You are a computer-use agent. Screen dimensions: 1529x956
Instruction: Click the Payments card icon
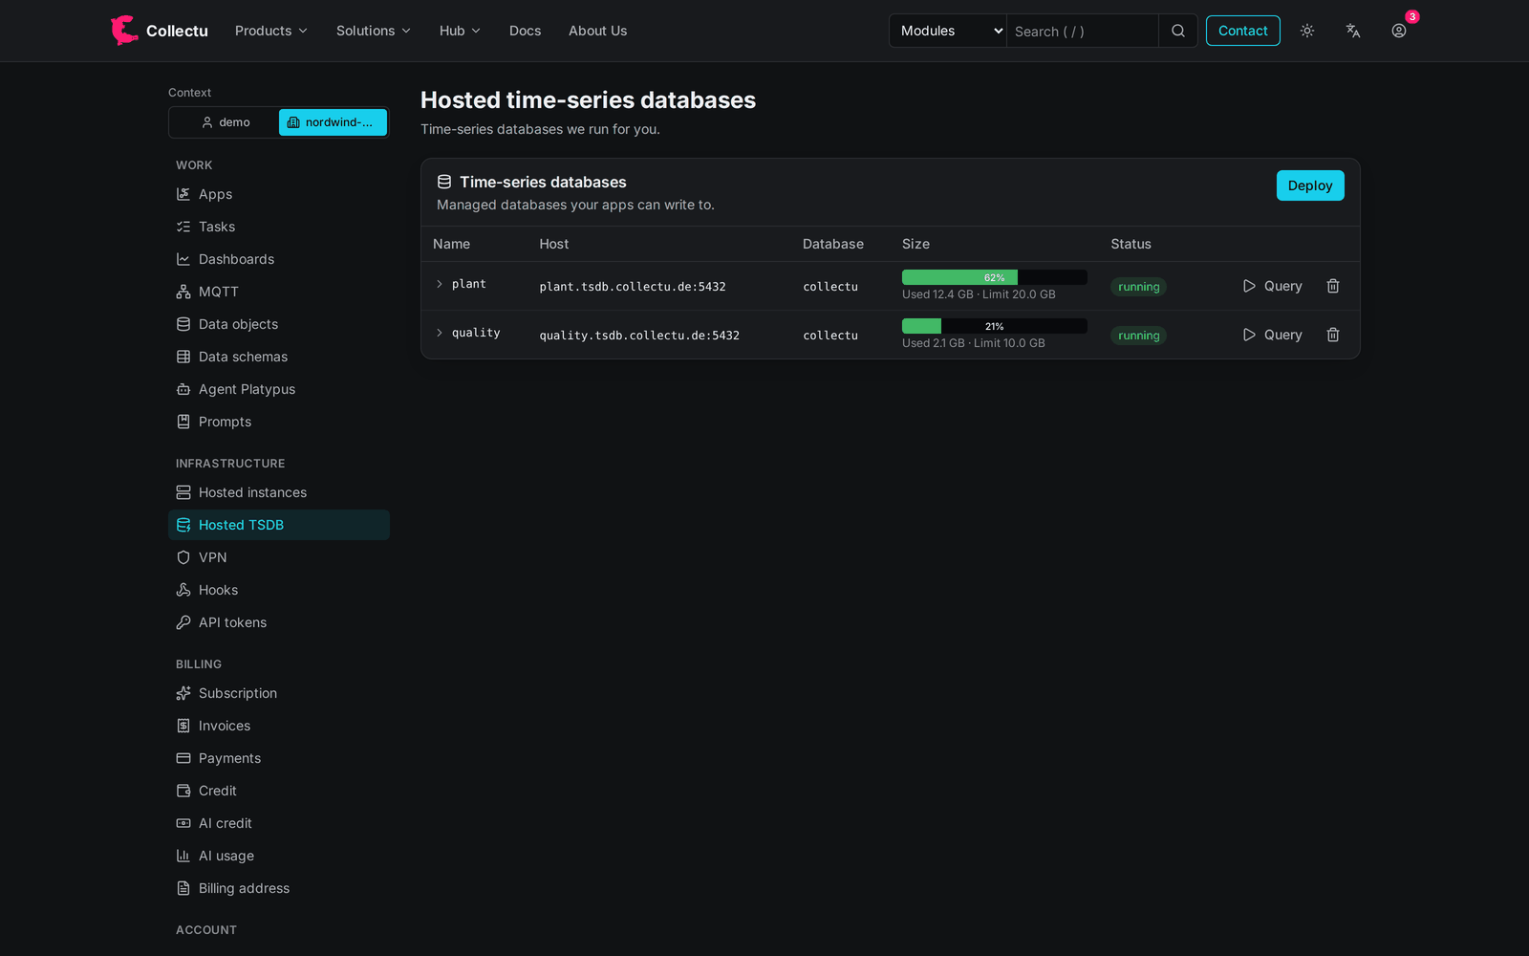pos(183,758)
